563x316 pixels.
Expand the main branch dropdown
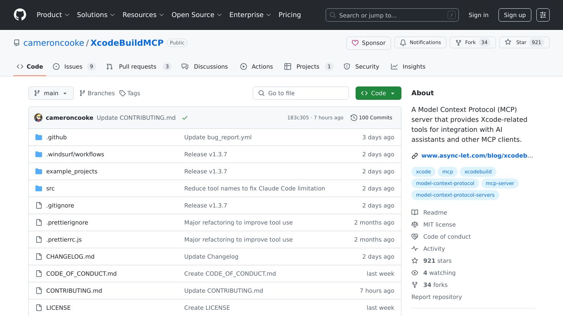click(51, 93)
